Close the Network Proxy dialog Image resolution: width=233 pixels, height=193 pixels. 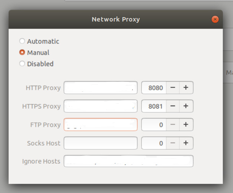(215, 19)
